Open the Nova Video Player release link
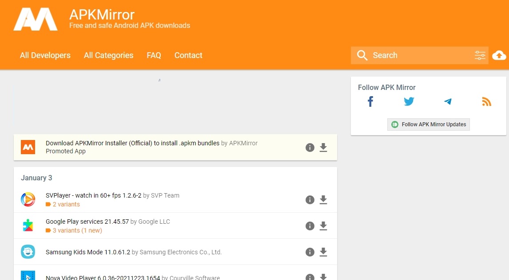Viewport: 509px width, 280px height. click(x=103, y=277)
